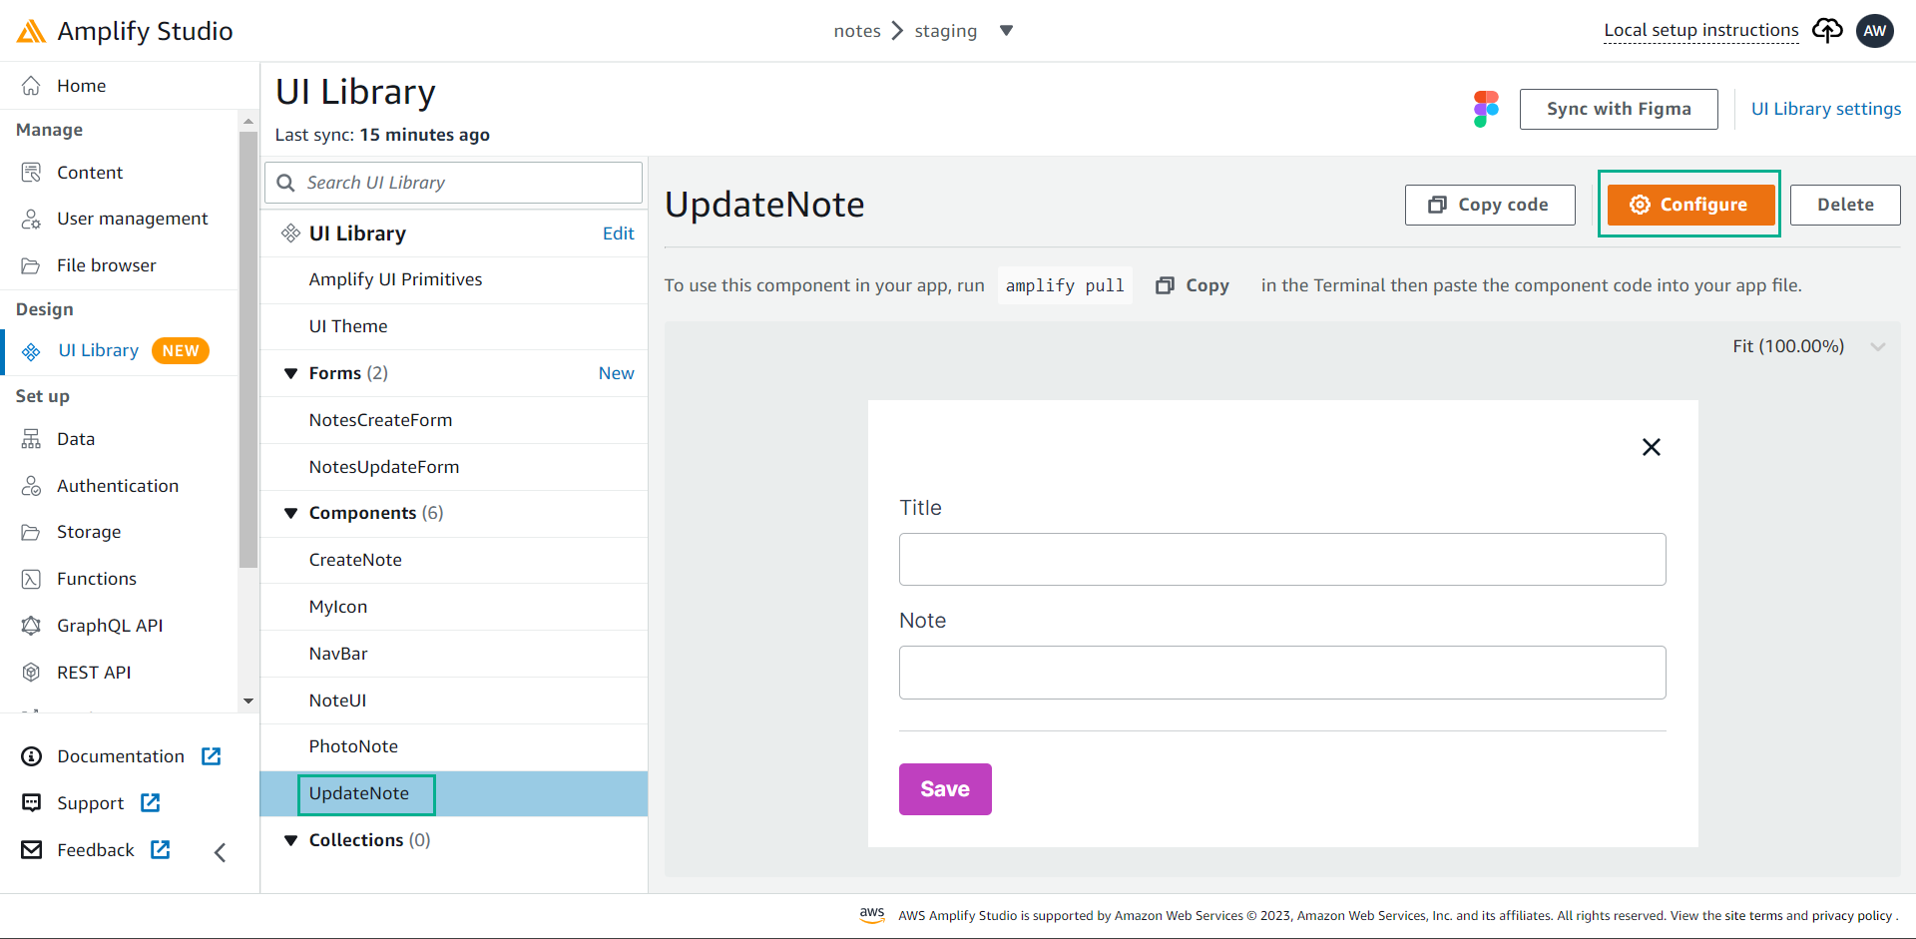1916x939 pixels.
Task: Collapse the Components section triangle
Action: (291, 513)
